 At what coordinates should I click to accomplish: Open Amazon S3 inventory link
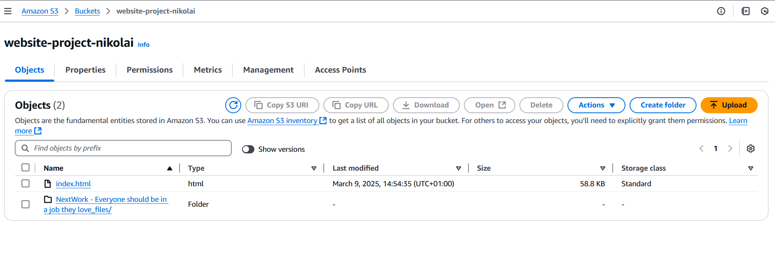coord(282,121)
